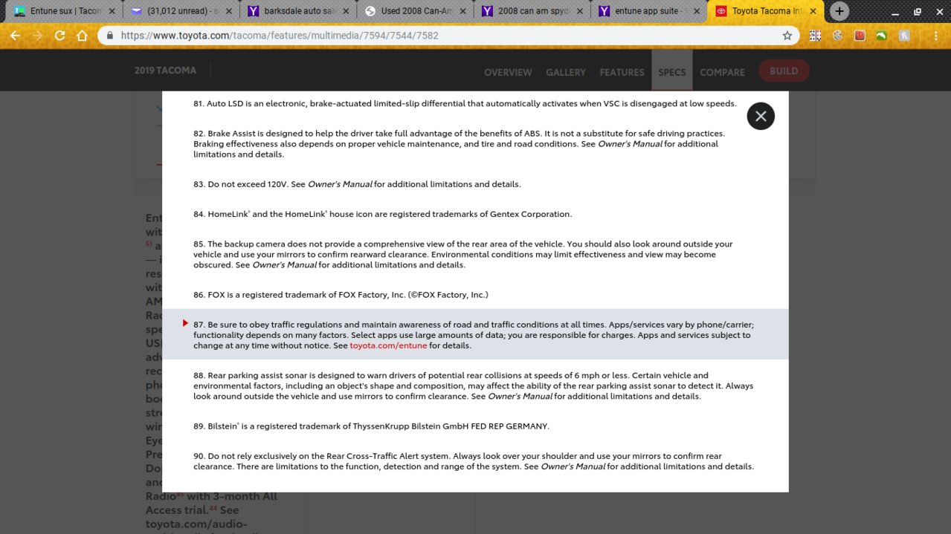Close the barksdale auto salvage tab

coord(344,11)
